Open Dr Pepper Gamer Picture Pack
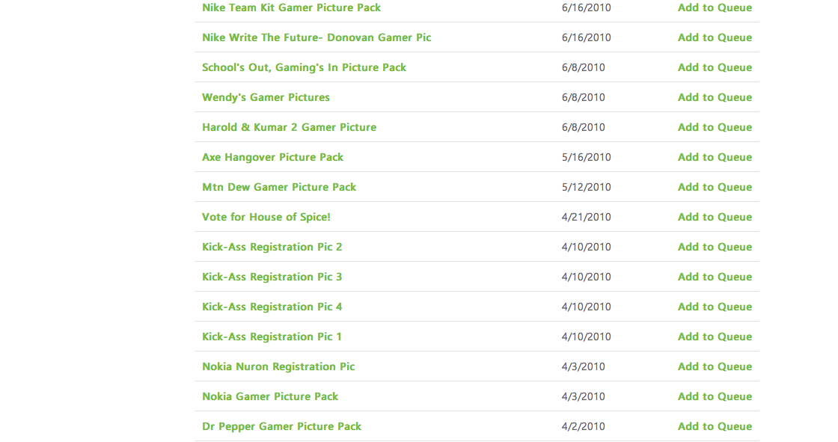838x442 pixels. [x=281, y=426]
